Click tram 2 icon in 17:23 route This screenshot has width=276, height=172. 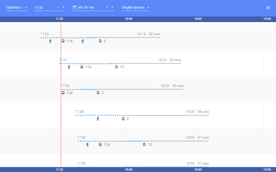coord(100,41)
